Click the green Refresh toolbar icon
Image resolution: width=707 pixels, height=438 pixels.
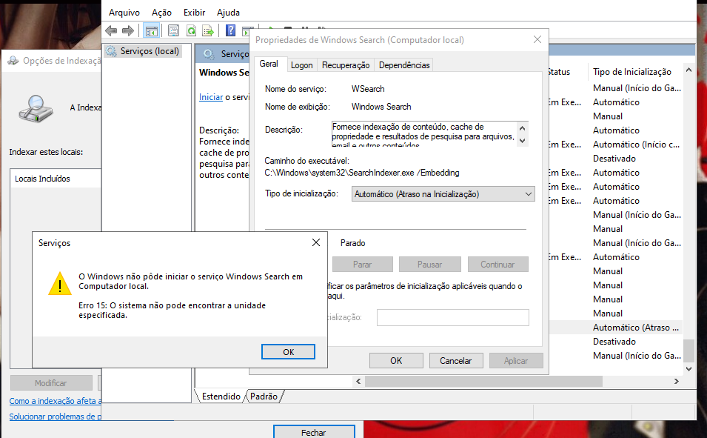click(191, 30)
